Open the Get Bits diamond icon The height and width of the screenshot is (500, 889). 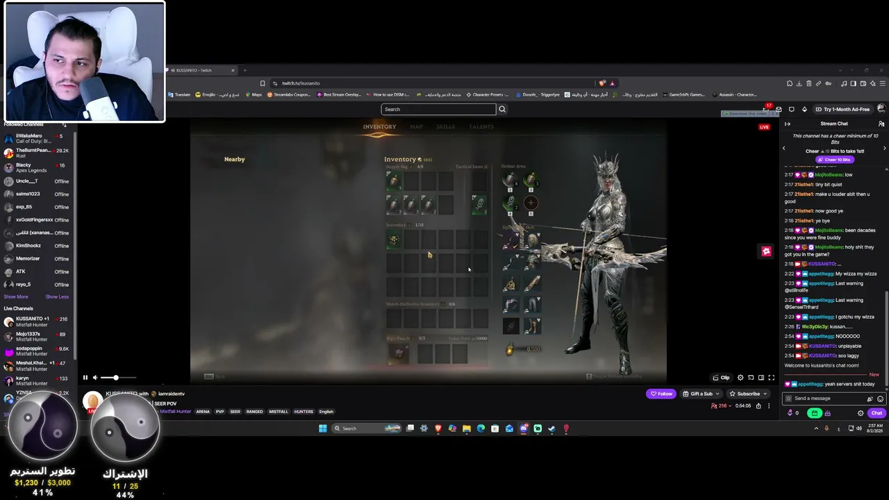pos(804,109)
